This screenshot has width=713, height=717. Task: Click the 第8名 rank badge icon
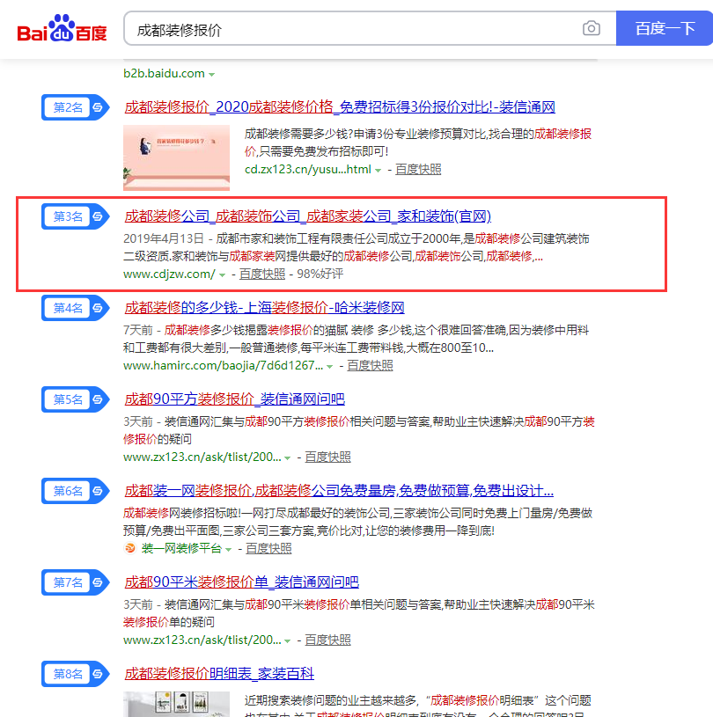tap(75, 674)
